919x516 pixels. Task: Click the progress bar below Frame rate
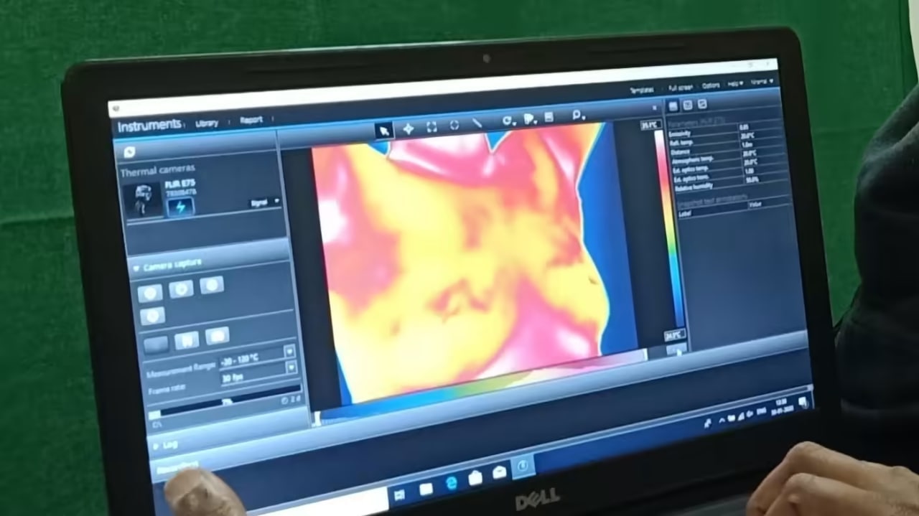(x=225, y=402)
